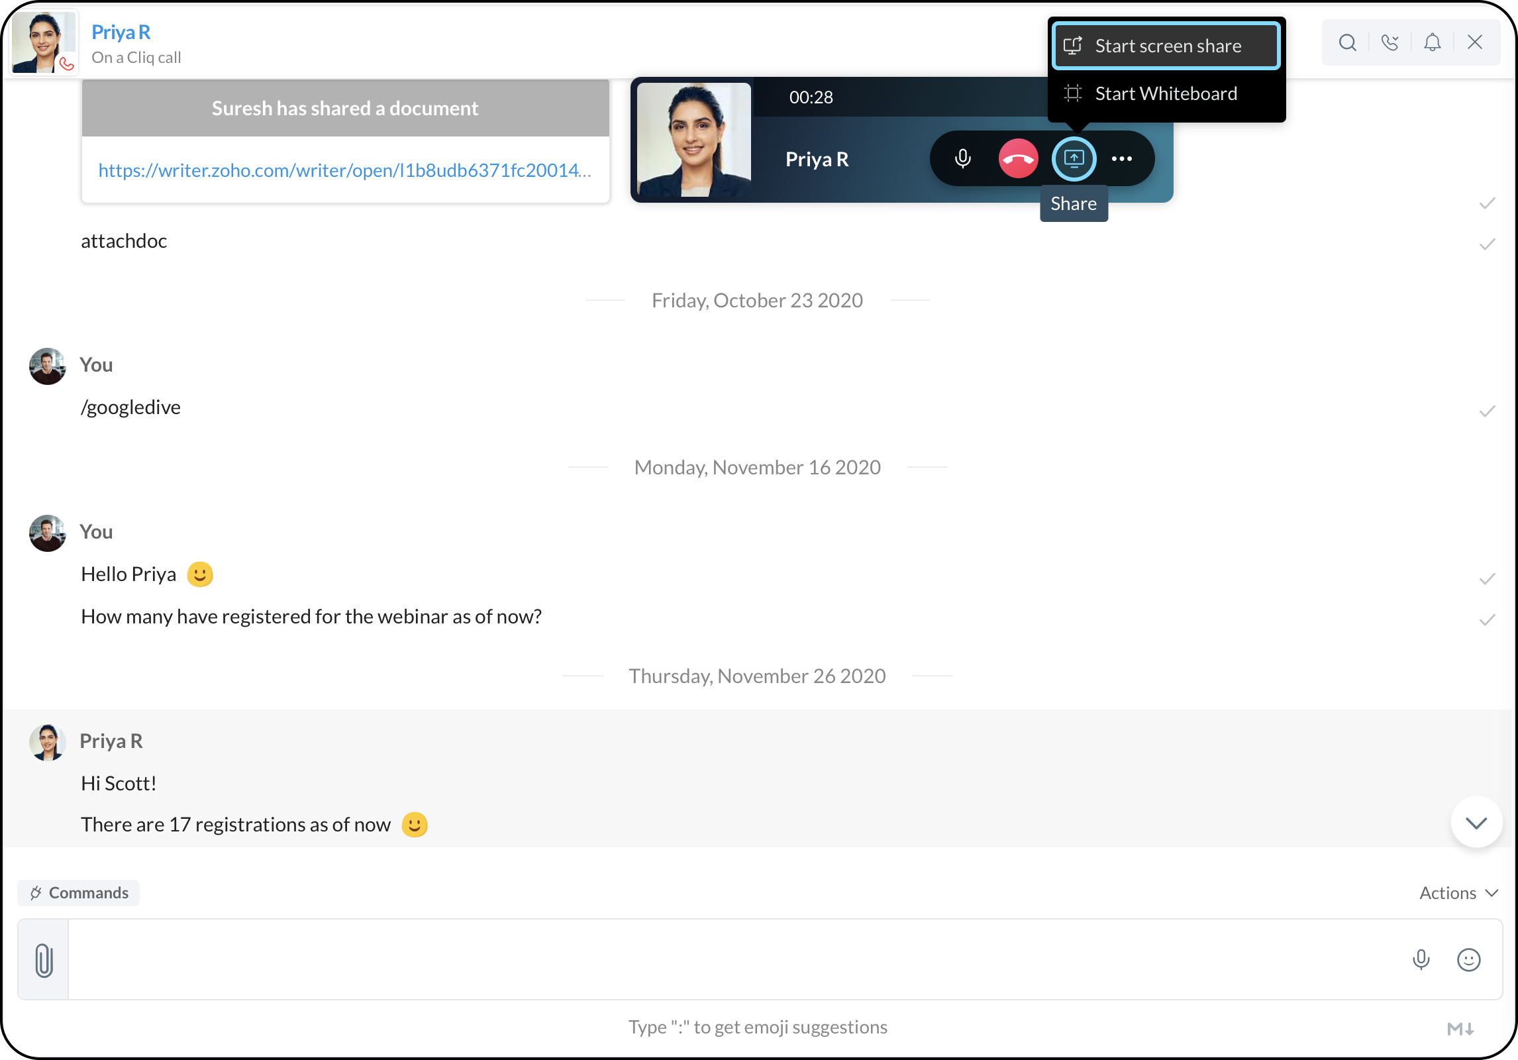Image resolution: width=1518 pixels, height=1060 pixels.
Task: Click 'Thursday, November 26 2020' date separator
Action: pos(757,676)
